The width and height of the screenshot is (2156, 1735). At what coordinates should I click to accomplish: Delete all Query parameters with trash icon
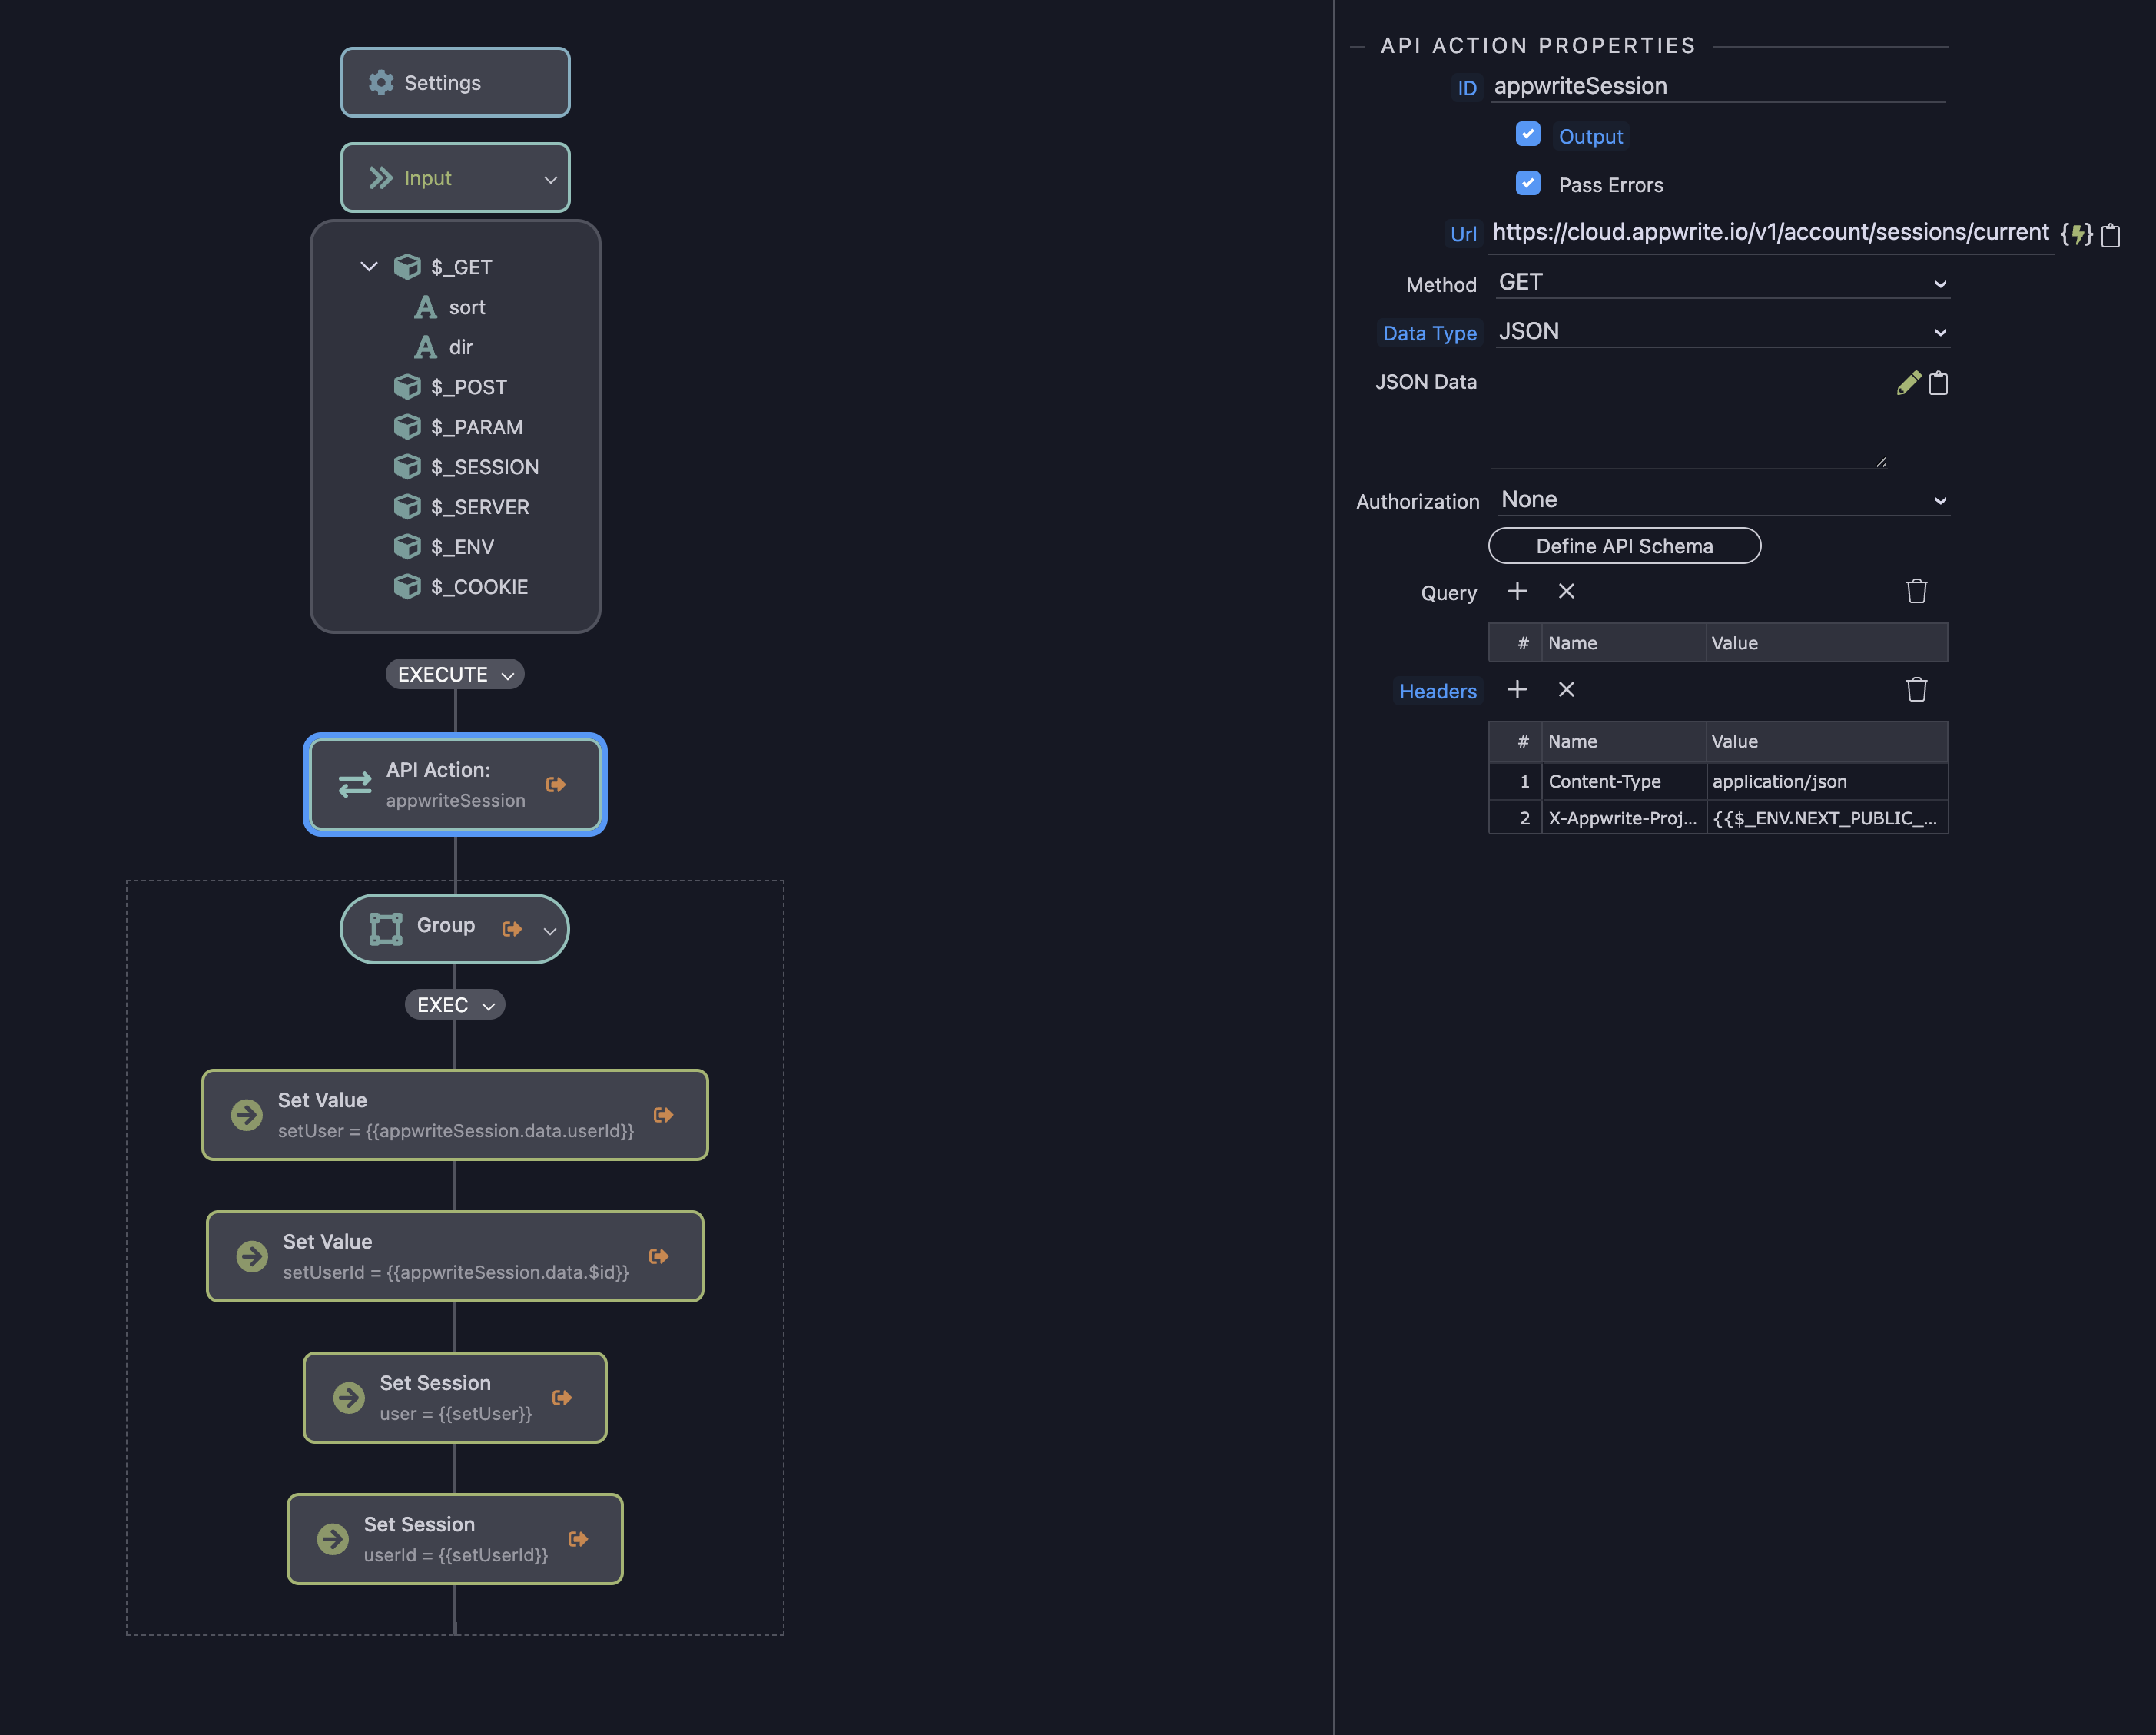(1917, 592)
